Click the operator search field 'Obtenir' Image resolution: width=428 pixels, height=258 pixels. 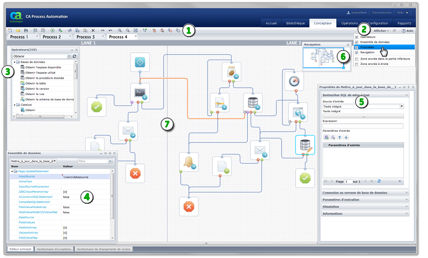[x=40, y=57]
